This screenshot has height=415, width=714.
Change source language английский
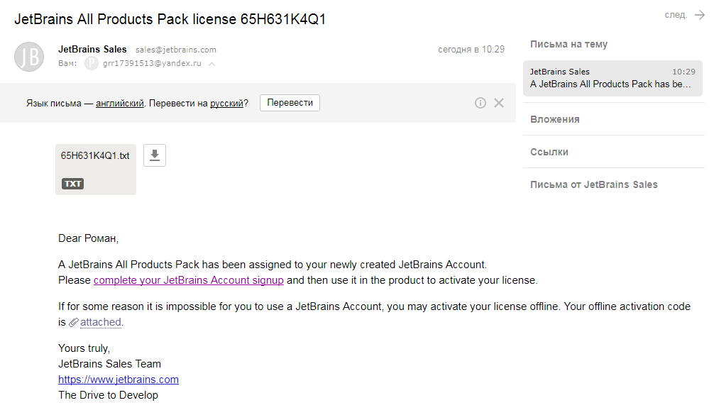point(120,104)
